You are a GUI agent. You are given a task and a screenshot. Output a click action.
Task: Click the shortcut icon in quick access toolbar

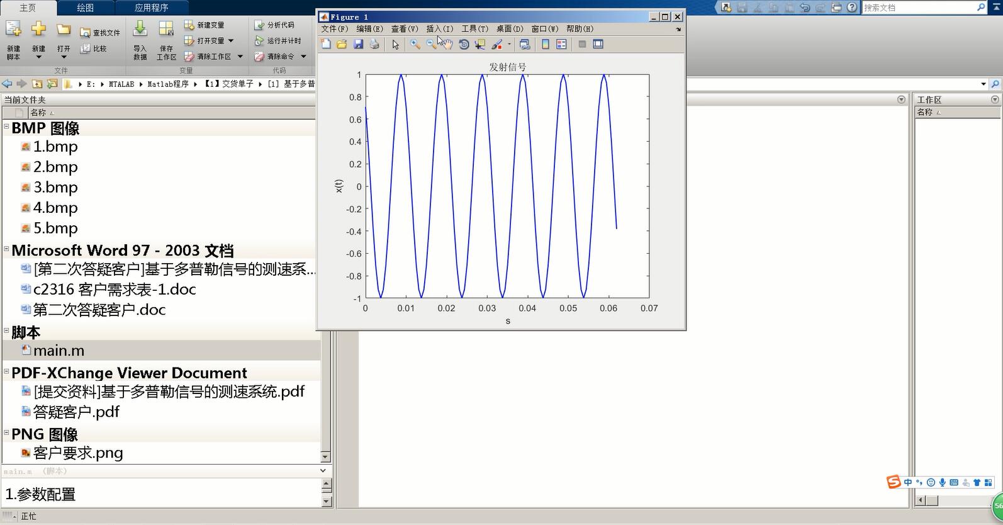pos(726,8)
